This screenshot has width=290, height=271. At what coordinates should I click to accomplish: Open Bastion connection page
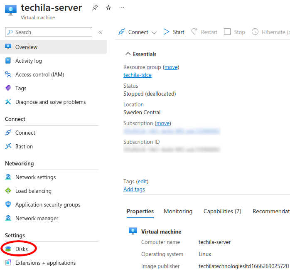(x=24, y=146)
